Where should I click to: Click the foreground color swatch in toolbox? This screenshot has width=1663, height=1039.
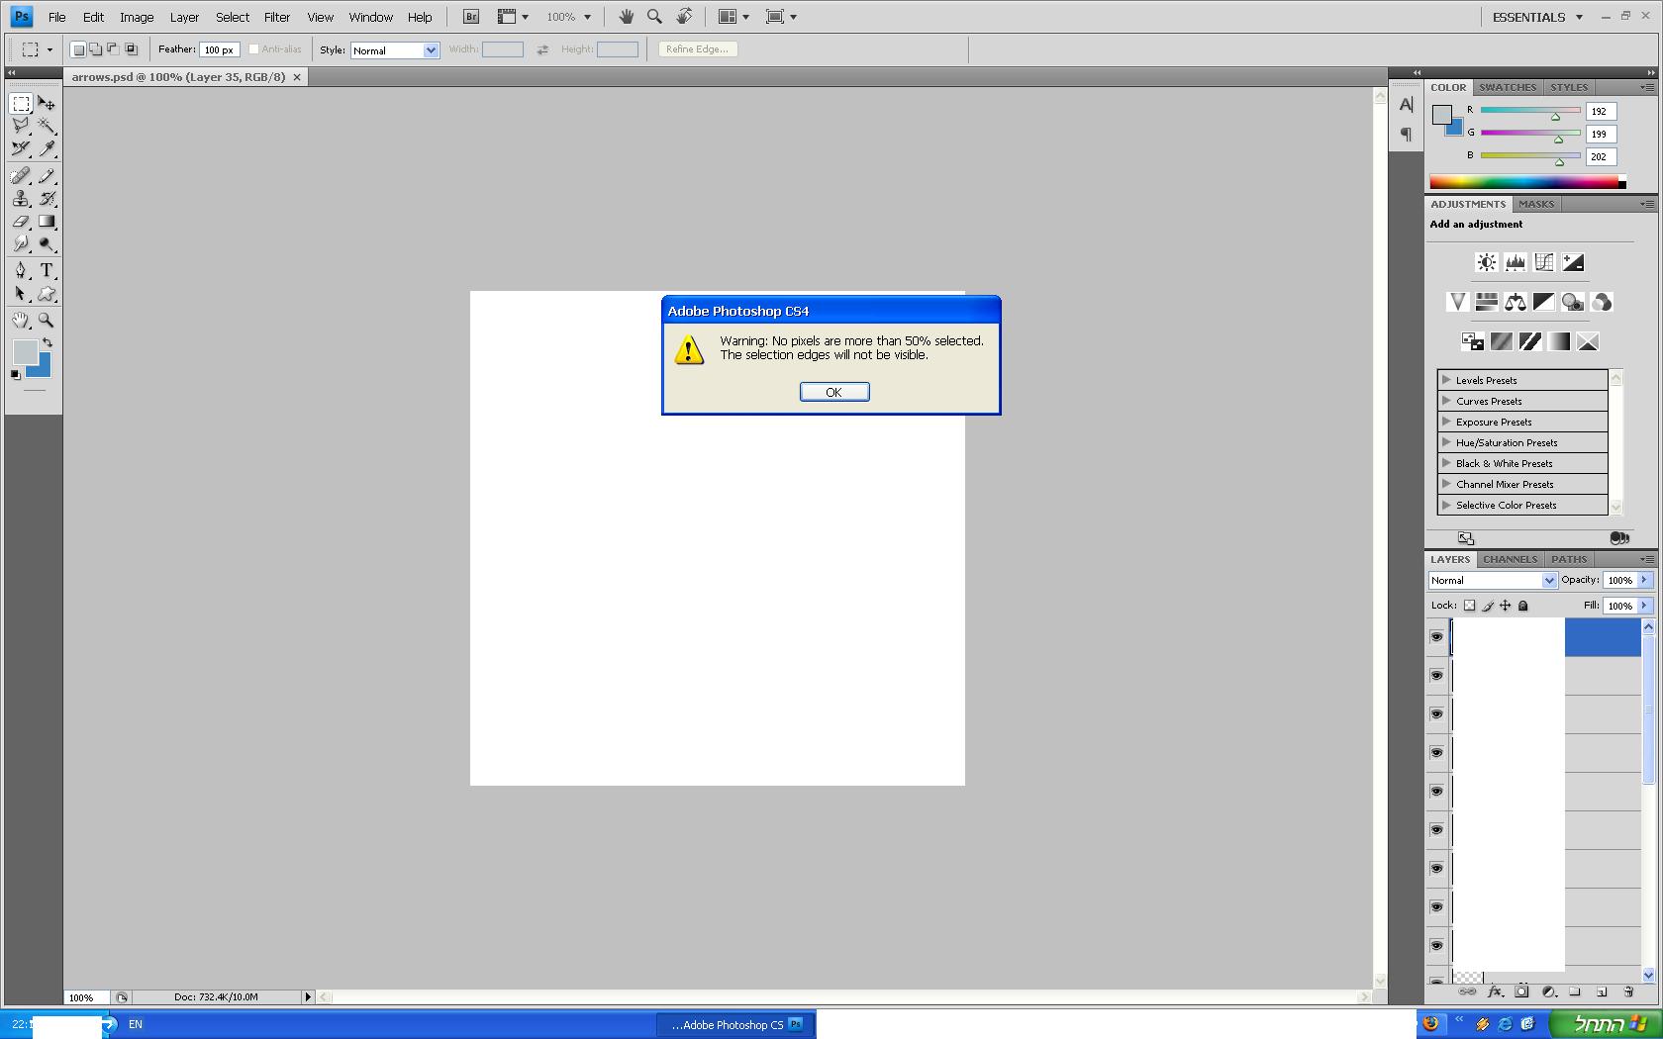[x=24, y=351]
